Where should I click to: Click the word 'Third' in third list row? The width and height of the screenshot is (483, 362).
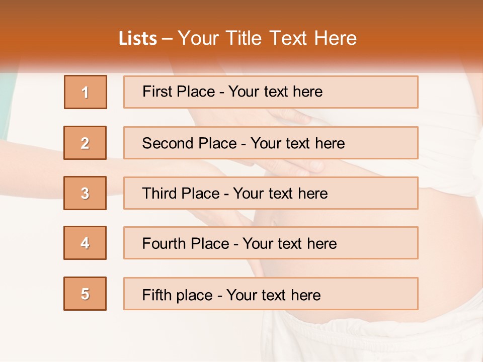click(159, 193)
